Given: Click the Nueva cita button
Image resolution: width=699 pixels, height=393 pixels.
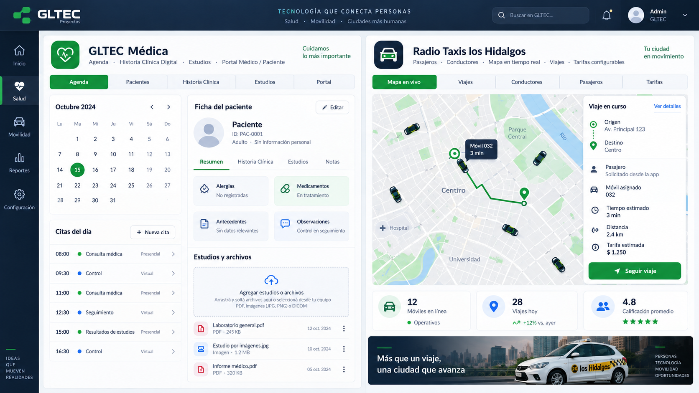Looking at the screenshot, I should click(x=153, y=232).
